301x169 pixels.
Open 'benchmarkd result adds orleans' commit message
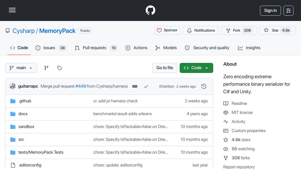123,114
